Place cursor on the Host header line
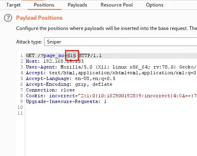 [55, 61]
